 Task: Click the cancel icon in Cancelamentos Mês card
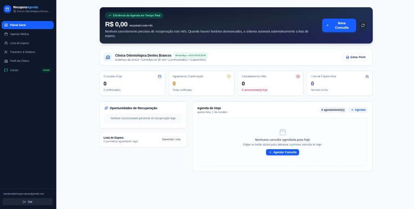(298, 76)
